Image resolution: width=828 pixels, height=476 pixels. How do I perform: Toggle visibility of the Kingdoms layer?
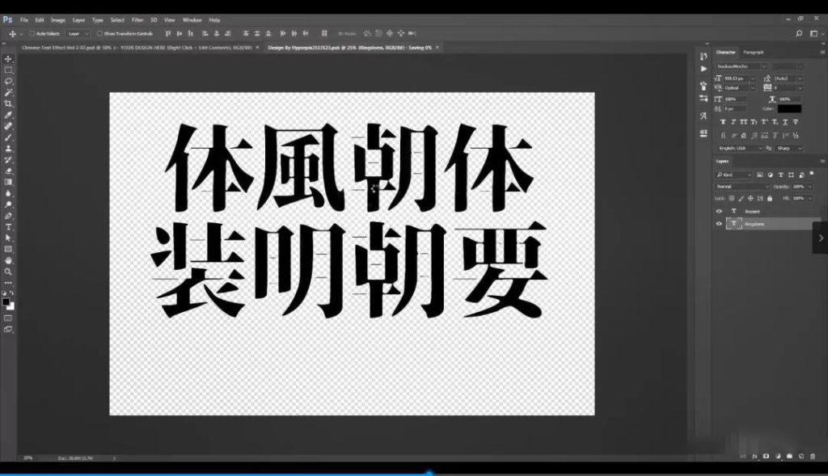coord(719,224)
